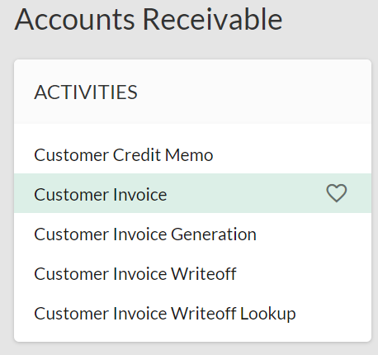The width and height of the screenshot is (378, 355).
Task: Open the Customer Credit Memo activity
Action: 124,155
